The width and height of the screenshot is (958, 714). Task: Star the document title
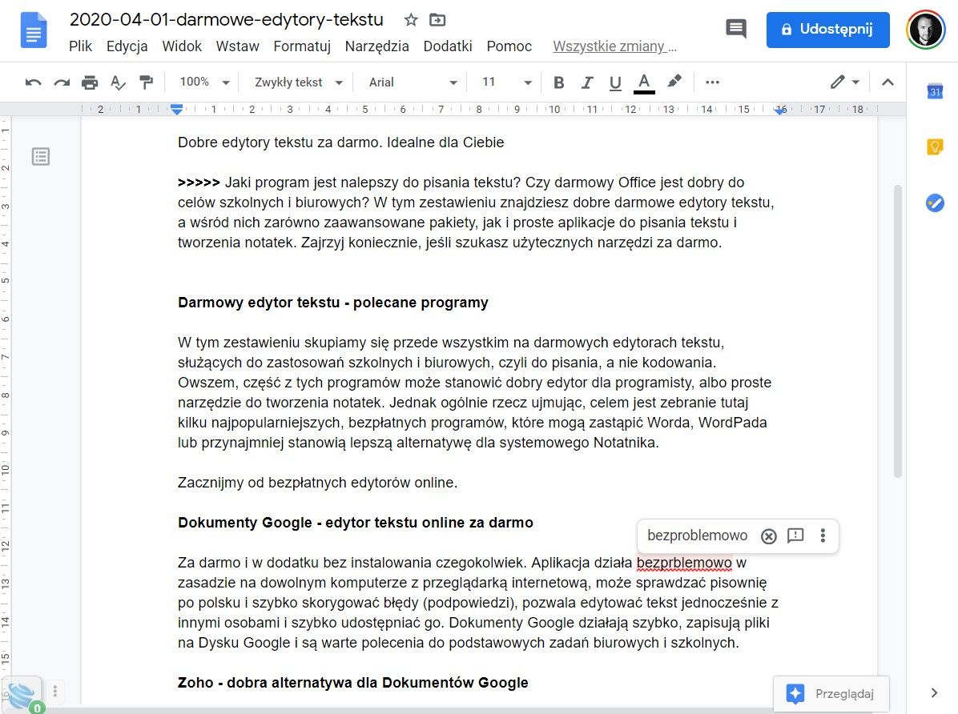[411, 20]
